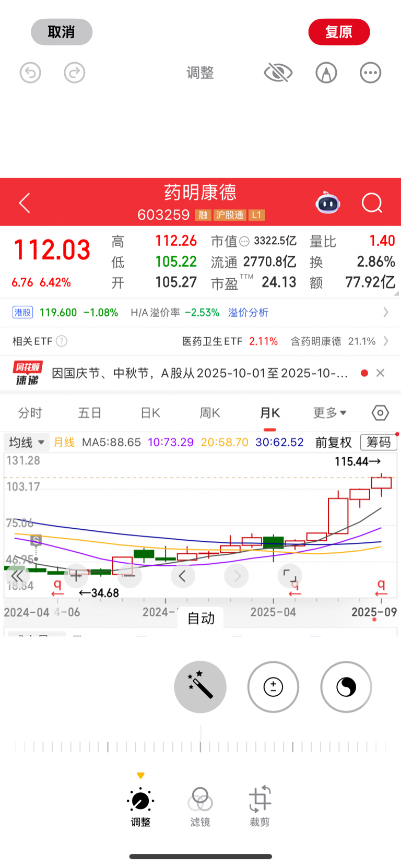Toggle the 筹码 chip distribution button

click(x=379, y=443)
